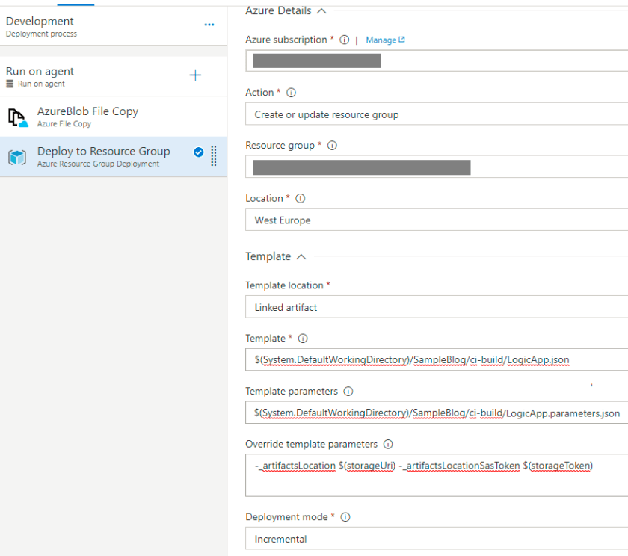
Task: Click info icon beside Location label
Action: [x=300, y=199]
